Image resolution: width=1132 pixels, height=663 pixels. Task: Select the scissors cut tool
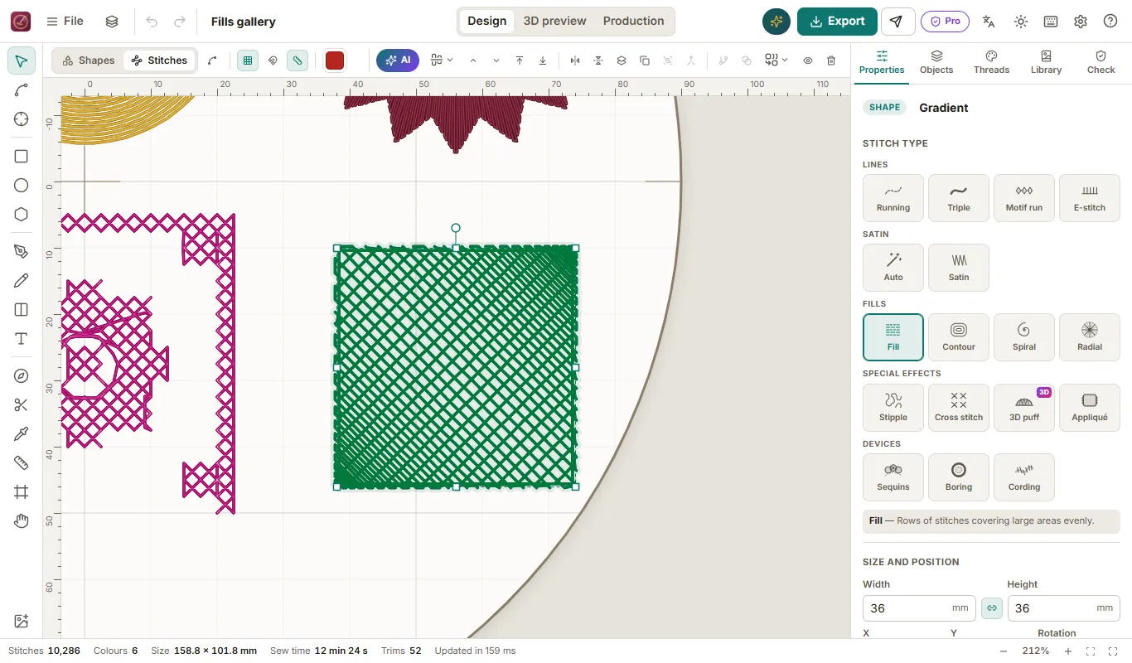click(22, 405)
